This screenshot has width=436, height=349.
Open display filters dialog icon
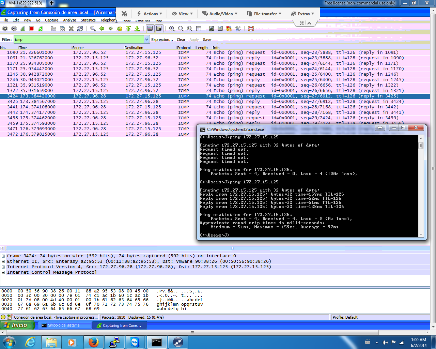[x=220, y=29]
